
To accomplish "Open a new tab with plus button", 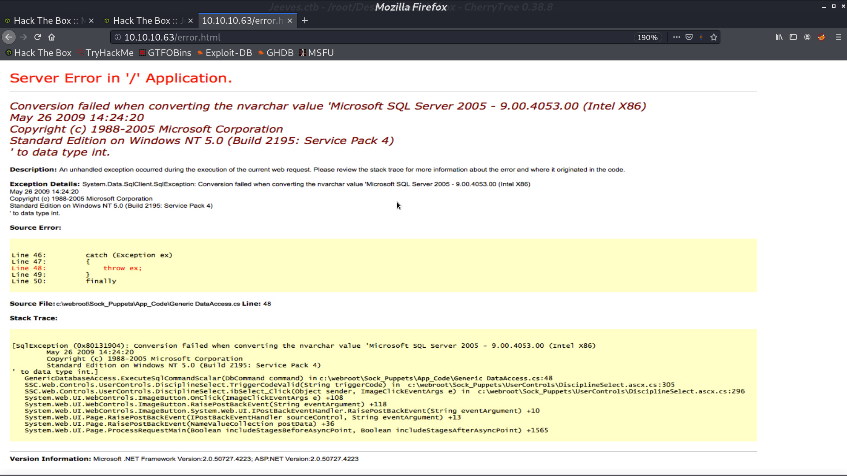I will (305, 21).
